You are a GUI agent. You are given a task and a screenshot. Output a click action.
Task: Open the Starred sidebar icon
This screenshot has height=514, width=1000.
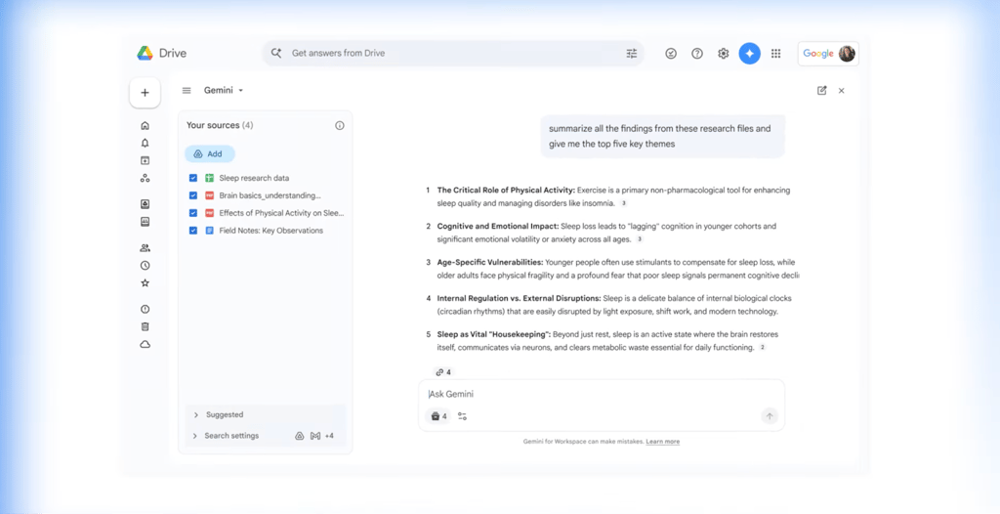click(x=145, y=282)
